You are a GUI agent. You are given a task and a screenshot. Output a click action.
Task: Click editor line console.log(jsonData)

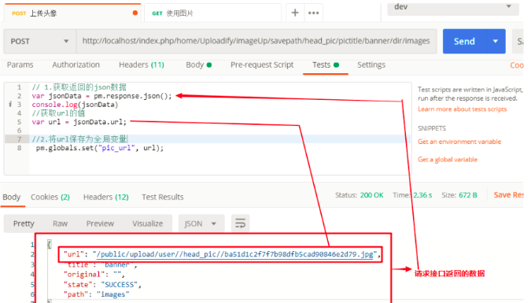coord(75,105)
